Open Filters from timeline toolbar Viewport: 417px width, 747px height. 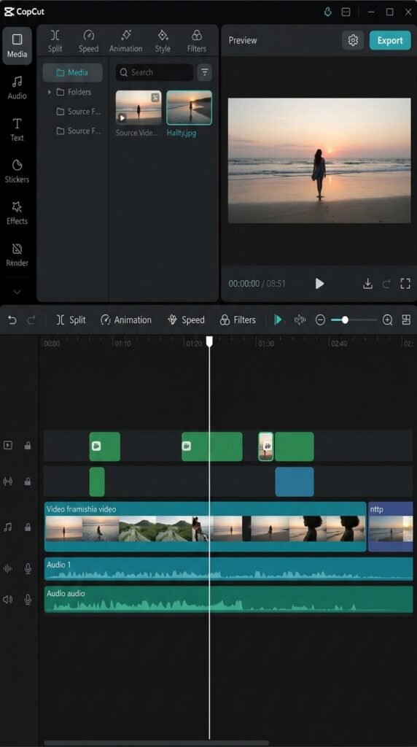coord(238,320)
